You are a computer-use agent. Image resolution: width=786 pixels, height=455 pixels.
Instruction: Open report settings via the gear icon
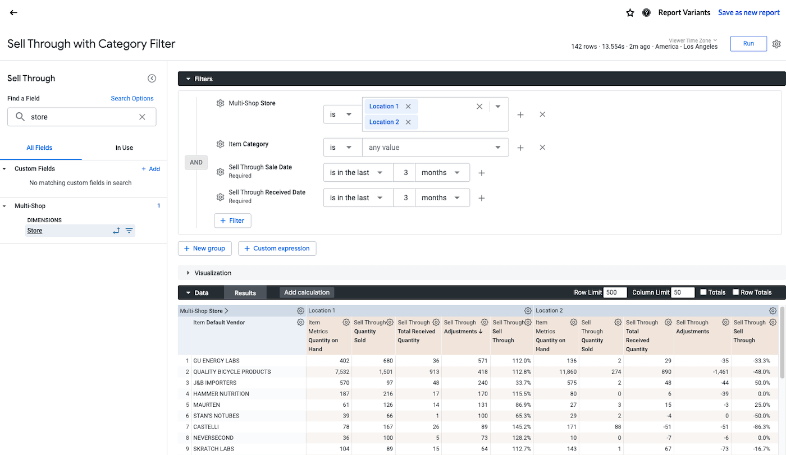(776, 43)
